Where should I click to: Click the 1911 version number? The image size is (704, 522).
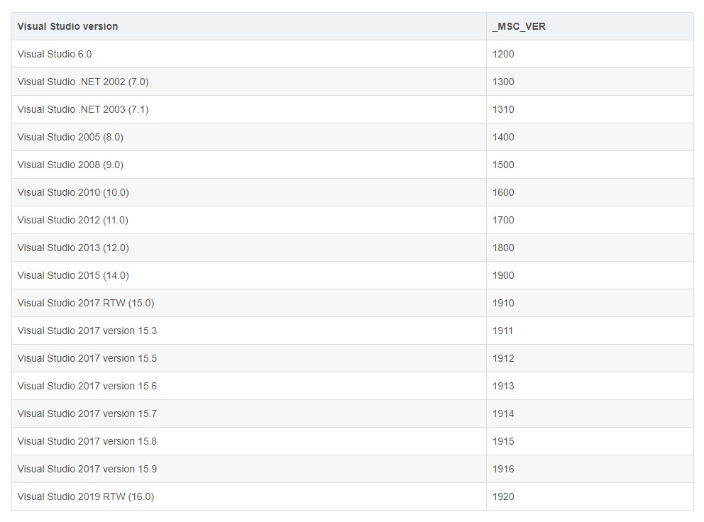503,331
